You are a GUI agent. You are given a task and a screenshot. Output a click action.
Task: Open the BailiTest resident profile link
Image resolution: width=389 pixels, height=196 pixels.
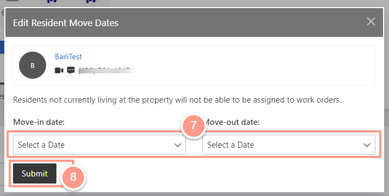coord(68,56)
